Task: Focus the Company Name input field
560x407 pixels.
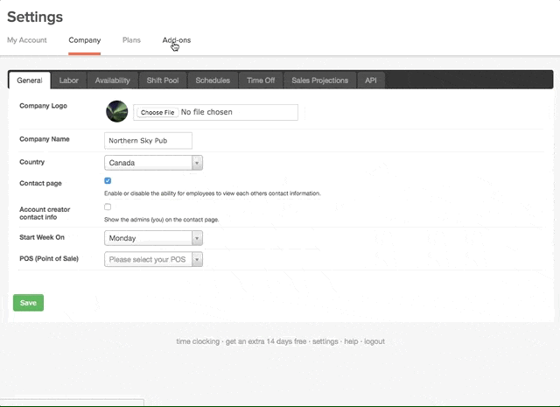Action: coord(148,140)
